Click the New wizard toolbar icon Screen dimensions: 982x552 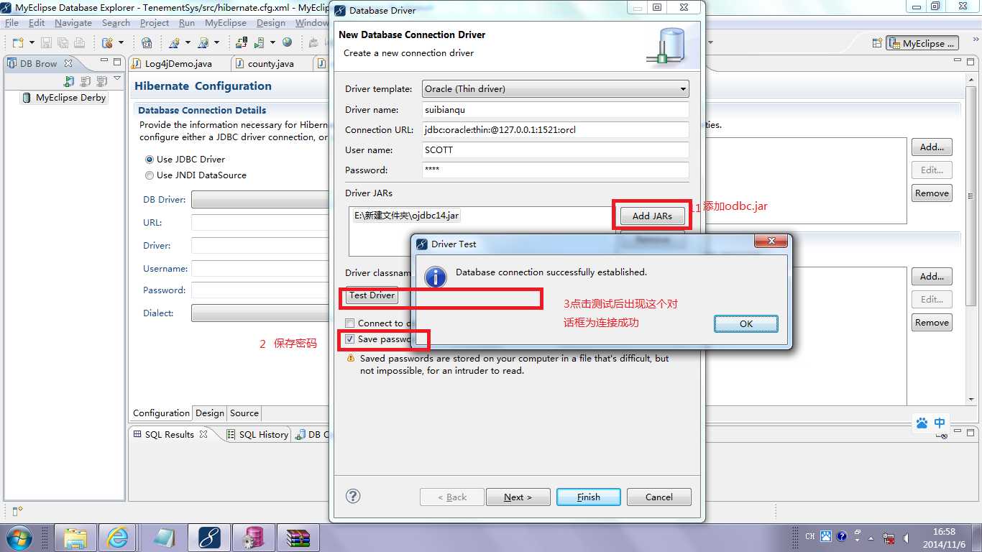pyautogui.click(x=17, y=43)
